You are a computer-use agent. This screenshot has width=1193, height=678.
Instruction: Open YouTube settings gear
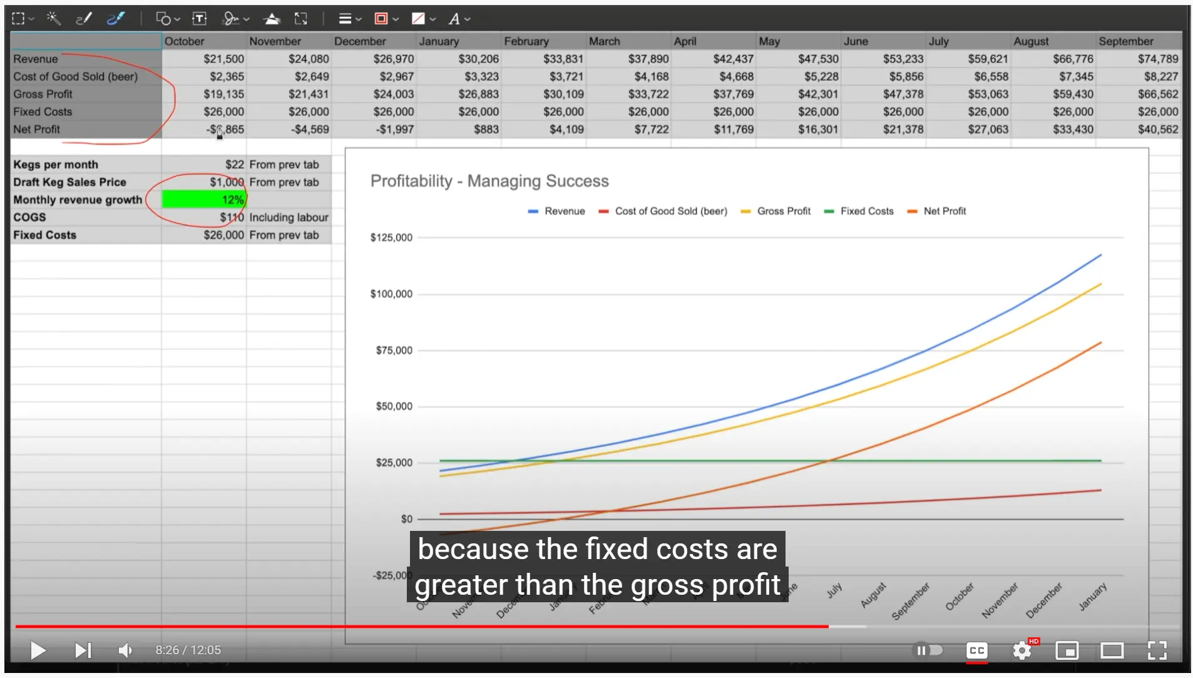pos(1021,650)
